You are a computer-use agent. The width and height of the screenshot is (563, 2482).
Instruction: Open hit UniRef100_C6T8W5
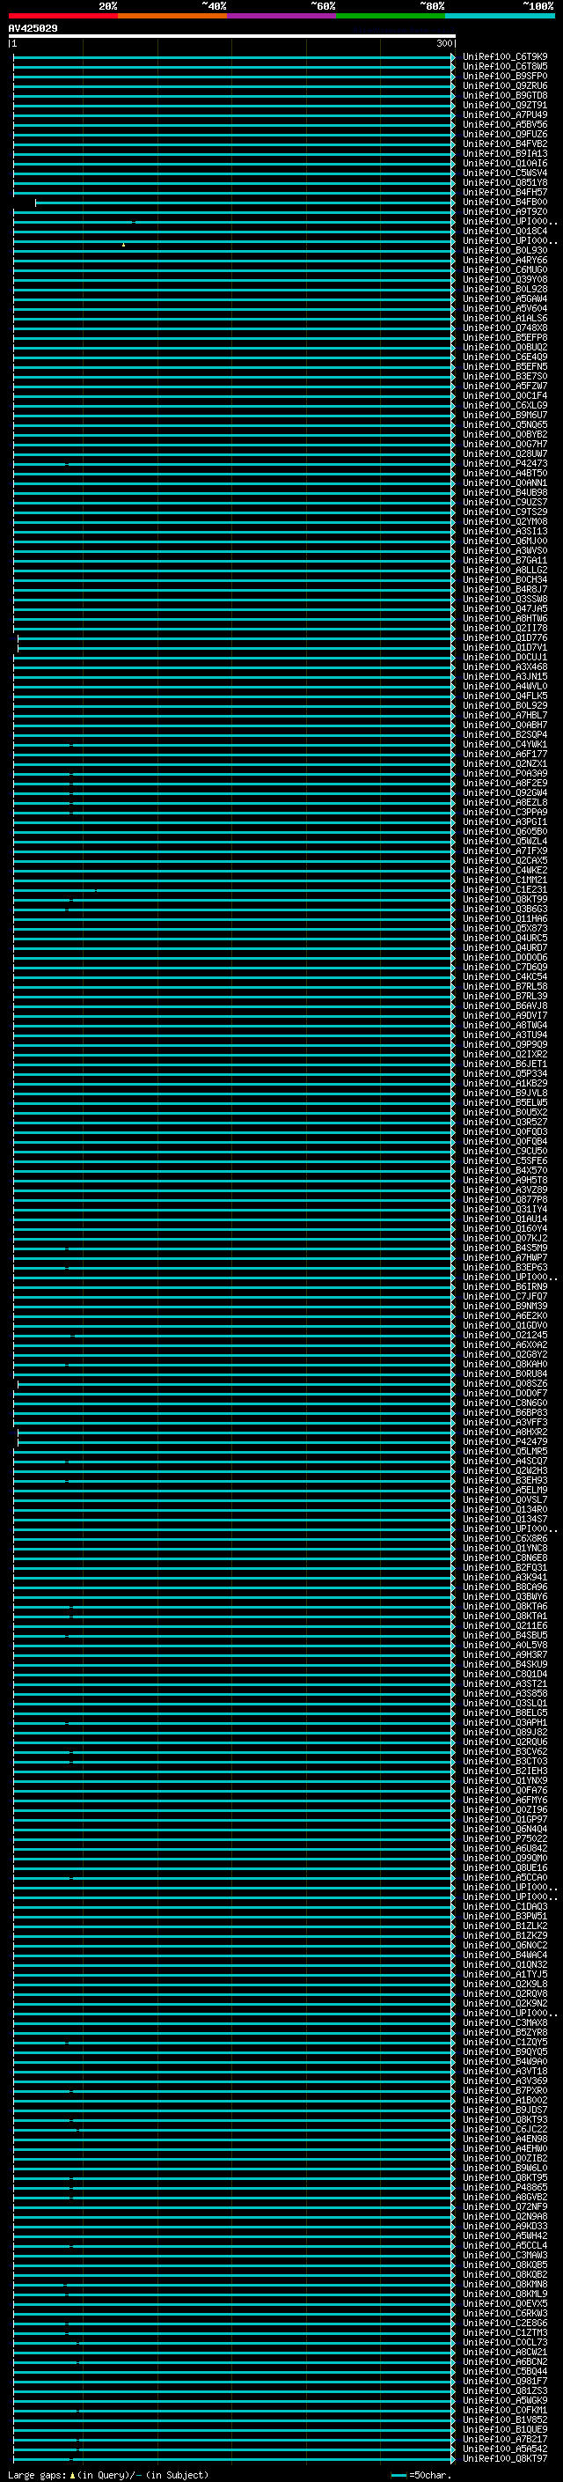click(505, 67)
